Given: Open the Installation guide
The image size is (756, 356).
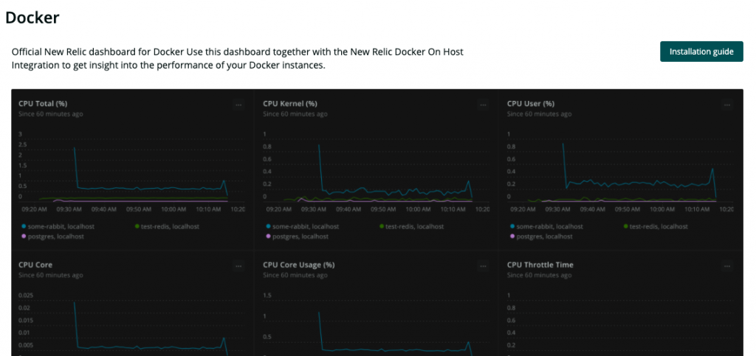Looking at the screenshot, I should [x=701, y=52].
